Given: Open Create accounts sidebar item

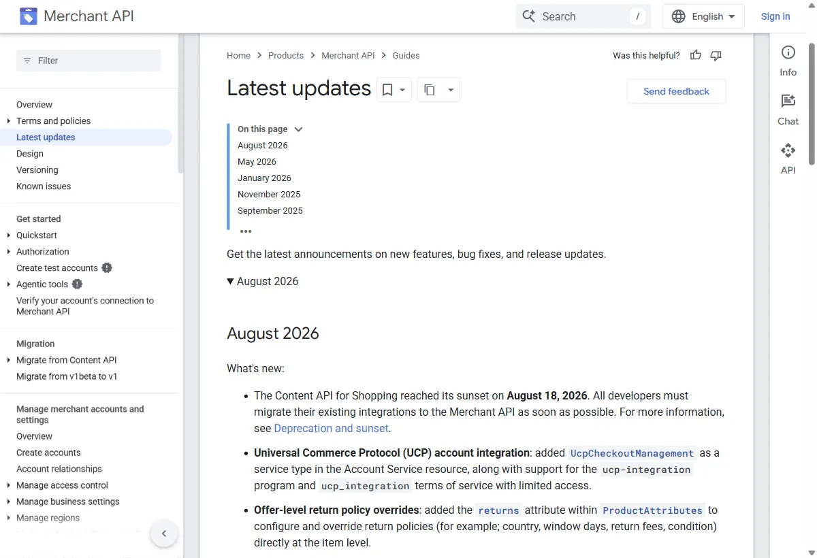Looking at the screenshot, I should (x=48, y=453).
